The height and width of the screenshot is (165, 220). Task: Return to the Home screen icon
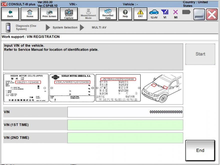pos(29,14)
